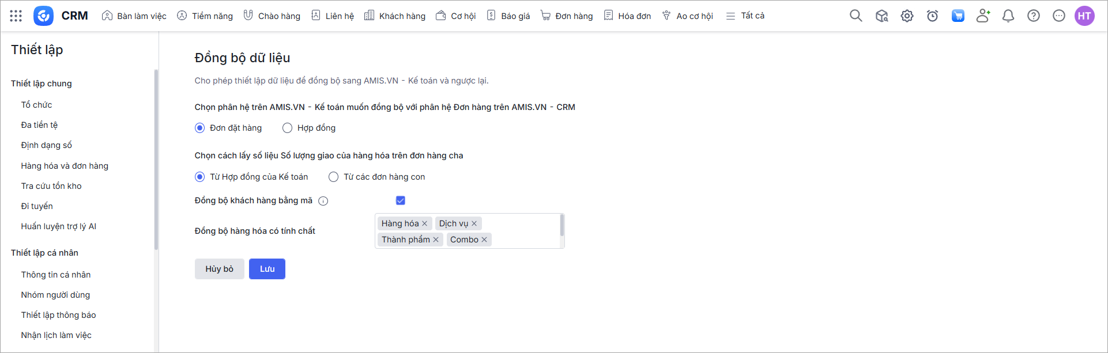Open Hàng hóa và đơn hàng settings

click(x=65, y=166)
